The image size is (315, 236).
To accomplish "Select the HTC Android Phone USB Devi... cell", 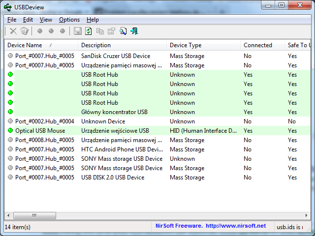I will coord(122,149).
